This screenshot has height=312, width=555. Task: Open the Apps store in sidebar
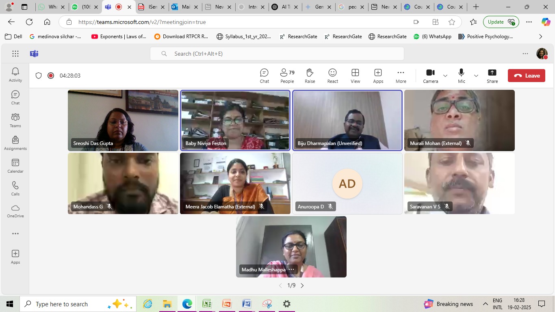coord(15,257)
